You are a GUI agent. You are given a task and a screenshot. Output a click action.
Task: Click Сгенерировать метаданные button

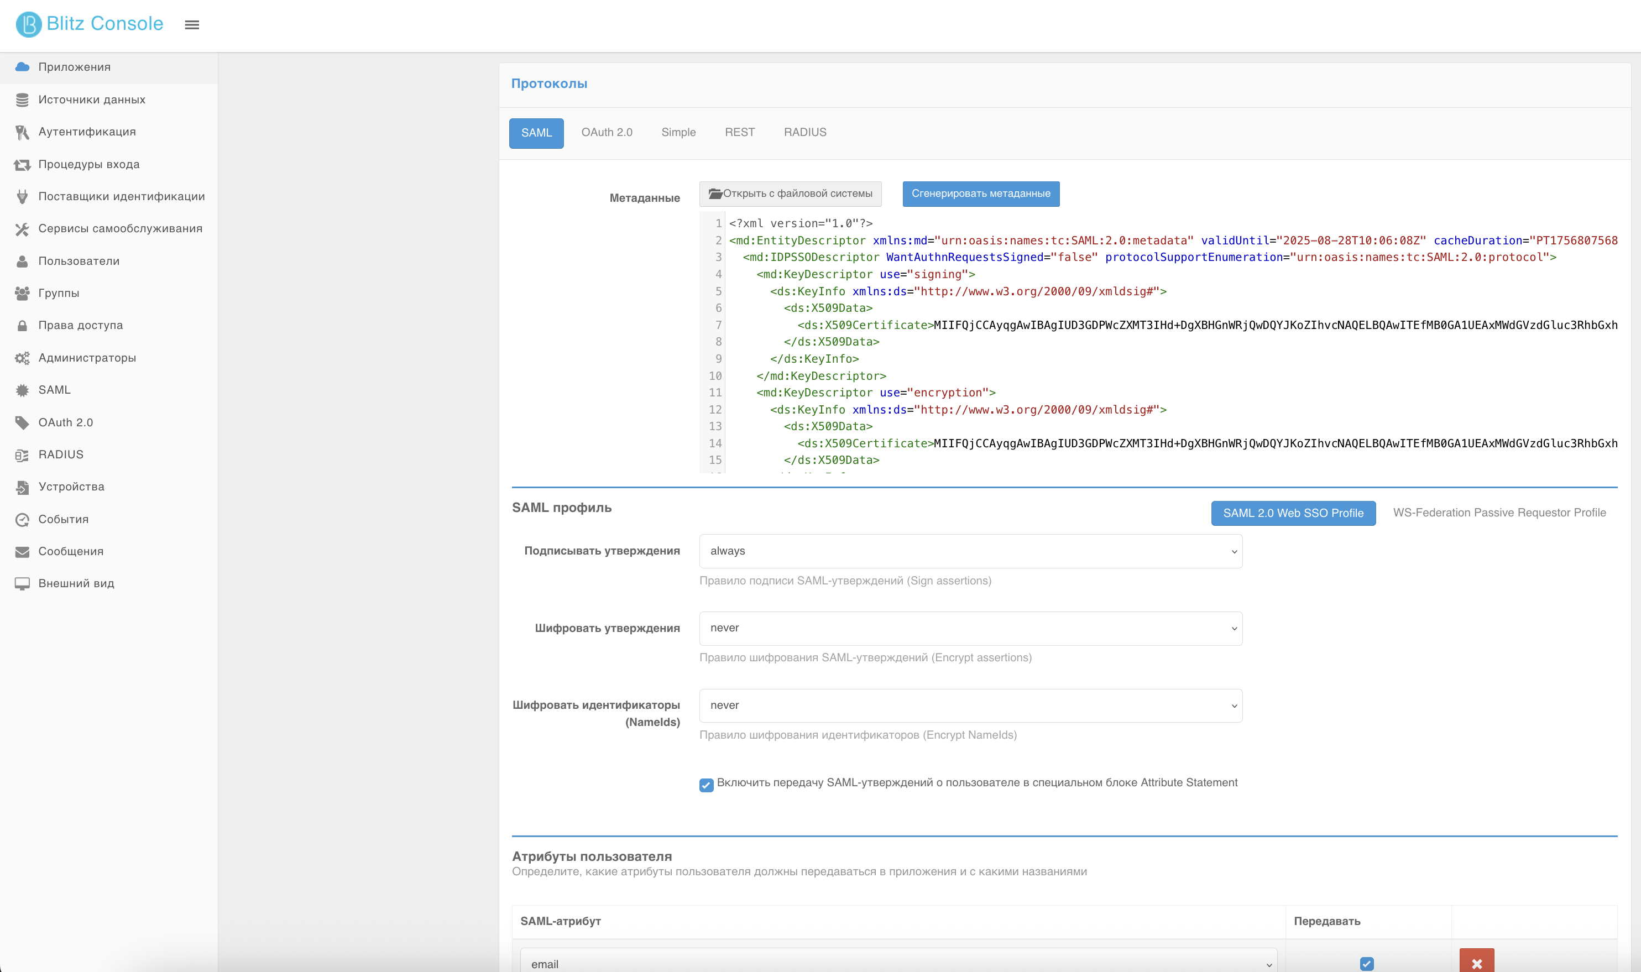pyautogui.click(x=980, y=194)
